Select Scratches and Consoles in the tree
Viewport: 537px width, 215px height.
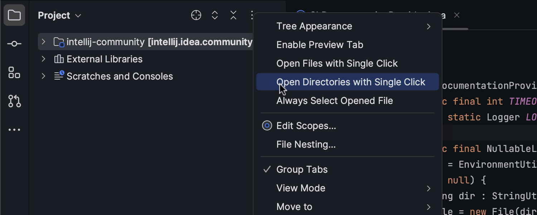pos(120,76)
